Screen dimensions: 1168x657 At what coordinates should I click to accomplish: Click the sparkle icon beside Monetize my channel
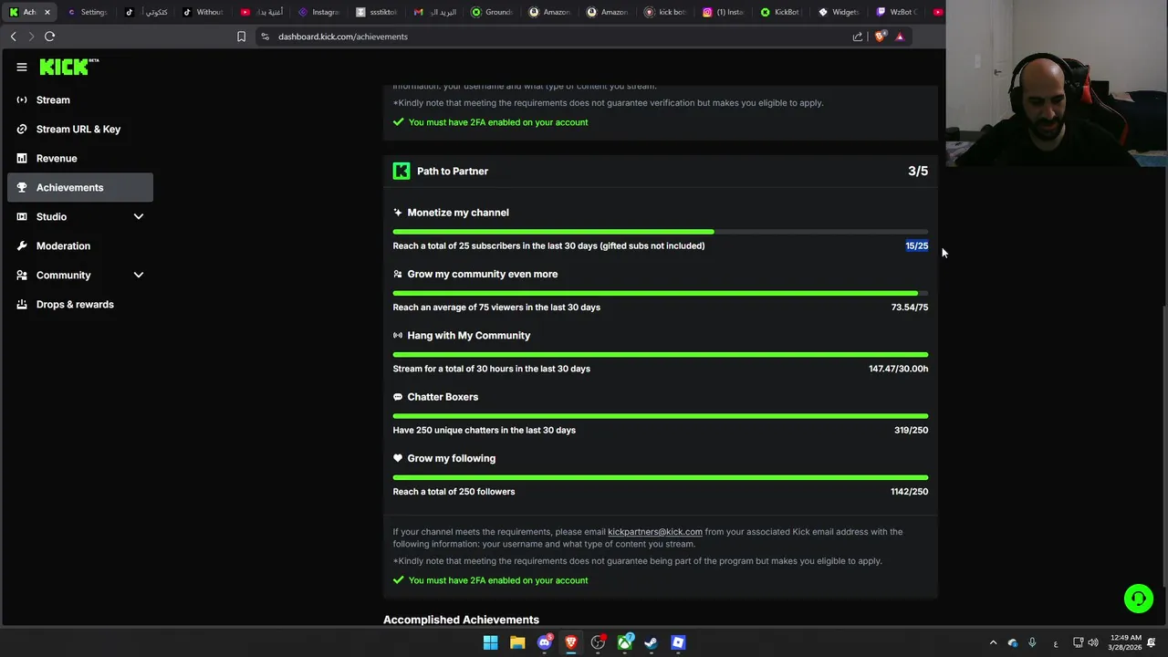coord(398,213)
